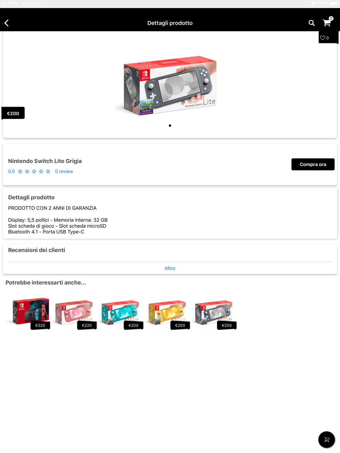
Task: Select the third rating star
Action: (34, 171)
